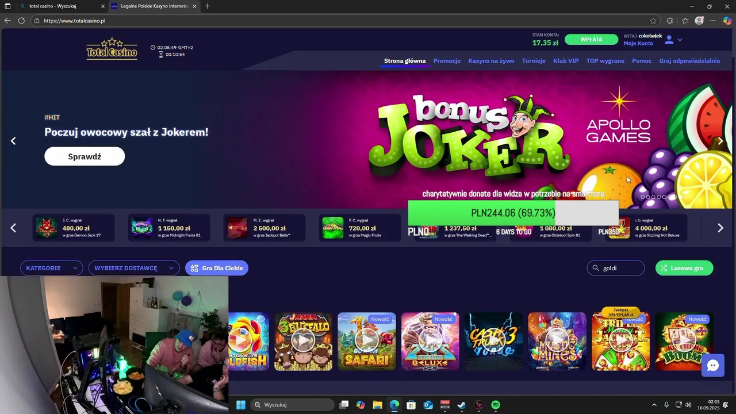Expand the account menu chevron

[x=680, y=40]
